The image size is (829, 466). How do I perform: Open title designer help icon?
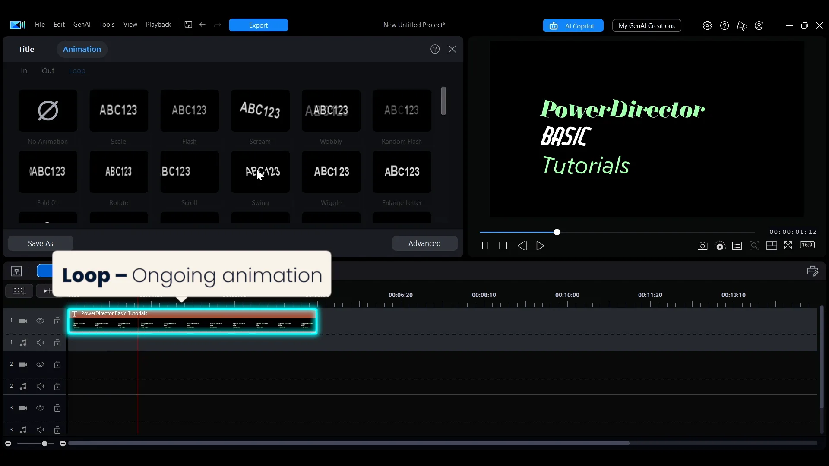(x=435, y=49)
